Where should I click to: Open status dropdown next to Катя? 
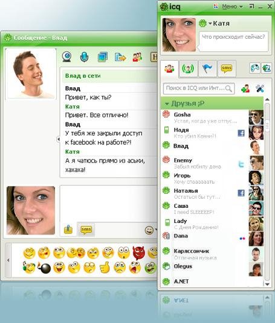click(210, 23)
